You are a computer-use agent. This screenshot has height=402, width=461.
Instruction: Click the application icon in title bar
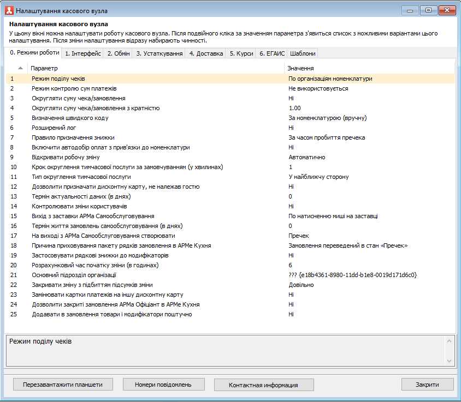[x=9, y=10]
